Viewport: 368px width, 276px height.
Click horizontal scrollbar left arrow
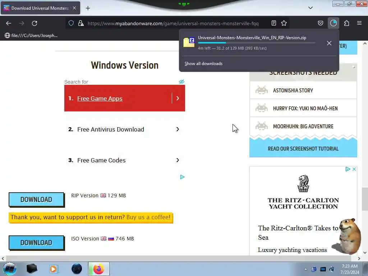click(3, 258)
